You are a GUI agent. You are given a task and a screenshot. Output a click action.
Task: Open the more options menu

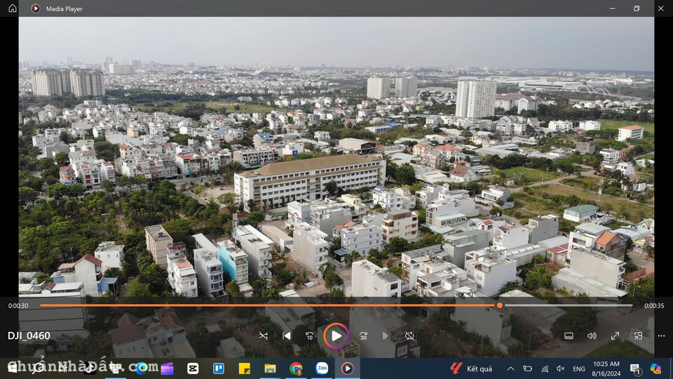pyautogui.click(x=661, y=336)
